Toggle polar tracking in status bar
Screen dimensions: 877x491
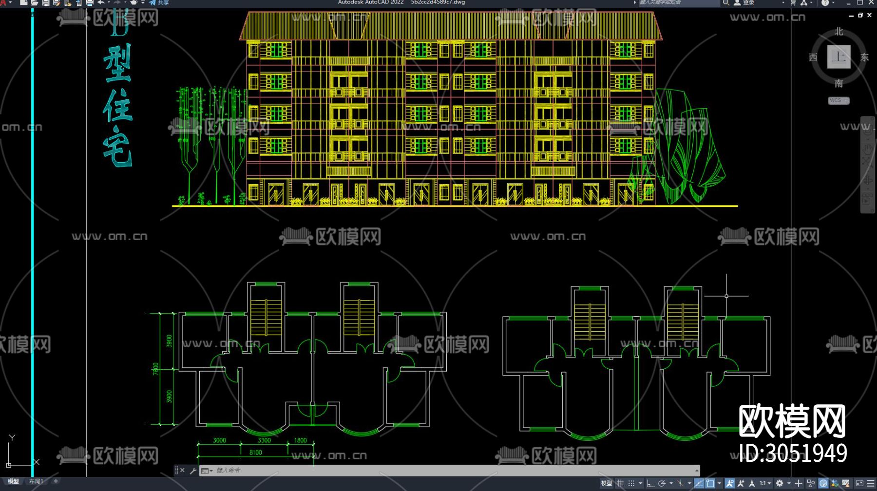662,483
